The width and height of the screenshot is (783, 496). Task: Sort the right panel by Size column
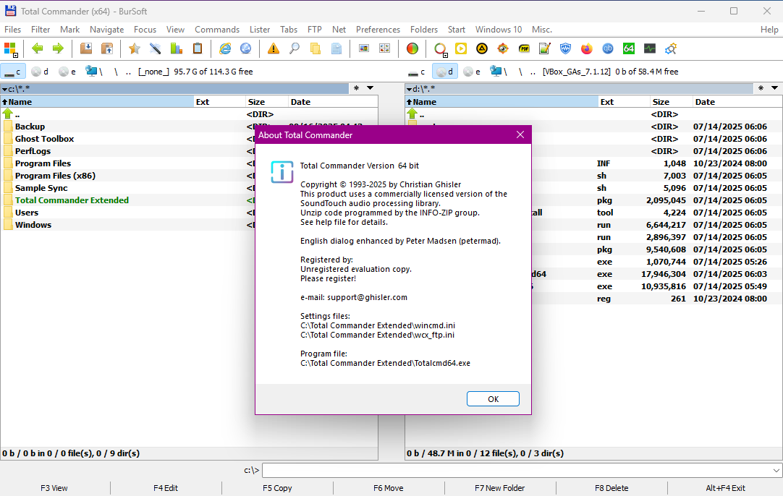[x=671, y=102]
